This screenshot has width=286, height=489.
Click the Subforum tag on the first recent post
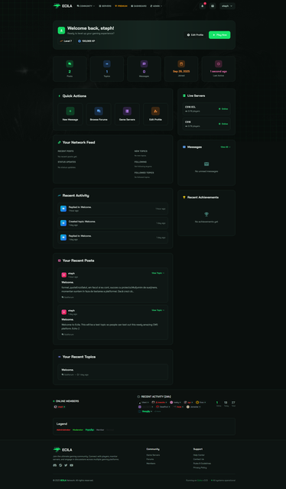click(68, 297)
